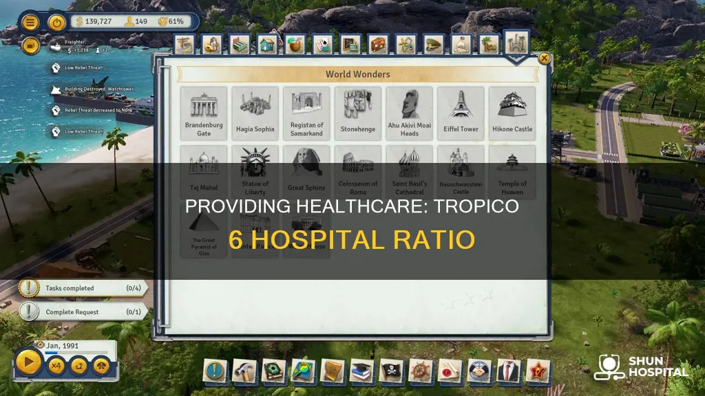Choose the Neuschwanstein Castle wonder
Viewport: 705px width, 396px height.
point(461,172)
